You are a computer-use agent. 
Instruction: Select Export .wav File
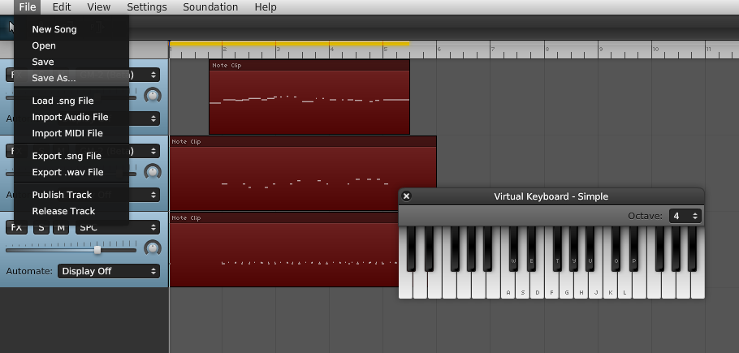tap(71, 172)
